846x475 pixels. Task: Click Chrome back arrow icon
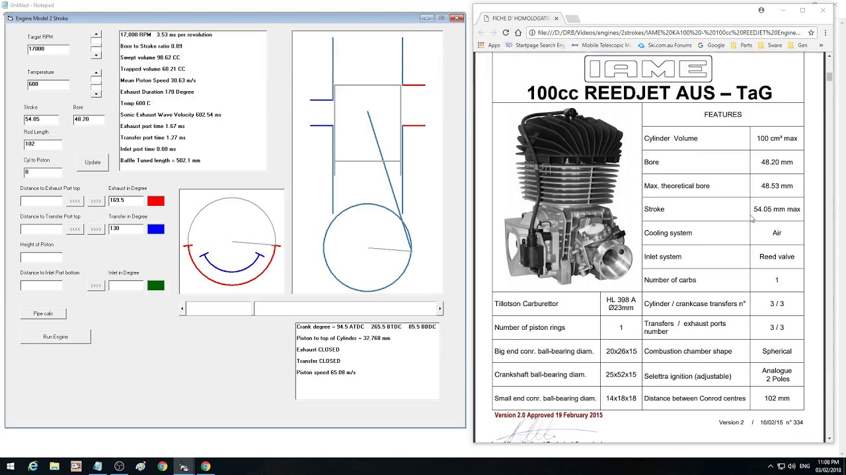point(481,32)
